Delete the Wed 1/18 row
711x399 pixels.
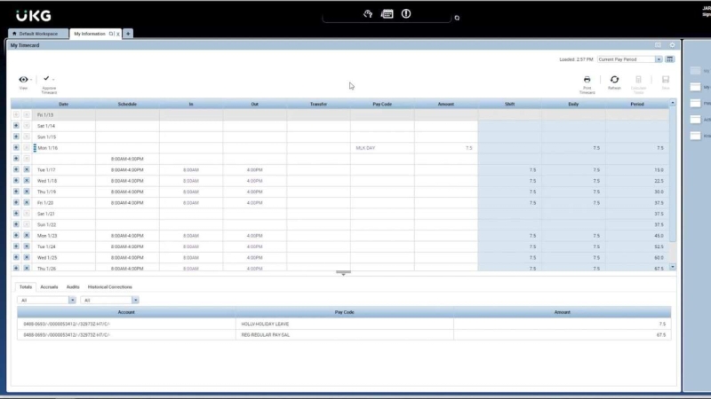tap(27, 181)
